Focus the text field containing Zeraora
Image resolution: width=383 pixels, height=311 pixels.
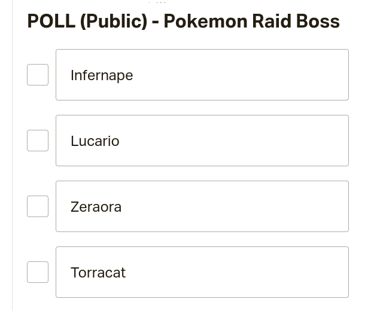(202, 206)
